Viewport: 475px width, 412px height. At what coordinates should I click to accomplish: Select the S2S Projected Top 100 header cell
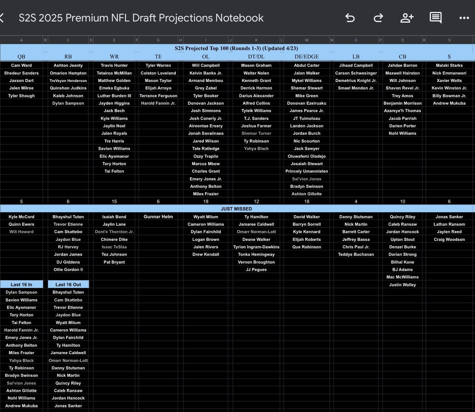coord(237,48)
